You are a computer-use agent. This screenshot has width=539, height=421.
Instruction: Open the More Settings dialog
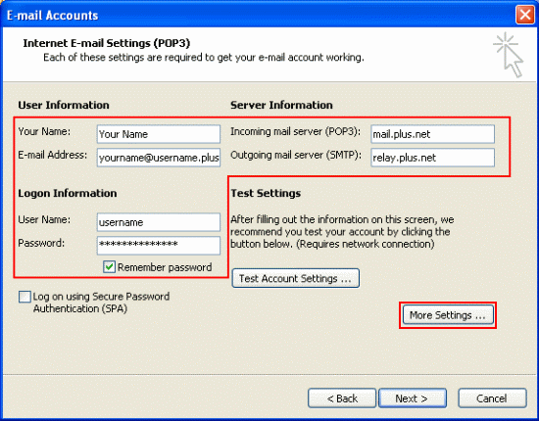pos(448,315)
